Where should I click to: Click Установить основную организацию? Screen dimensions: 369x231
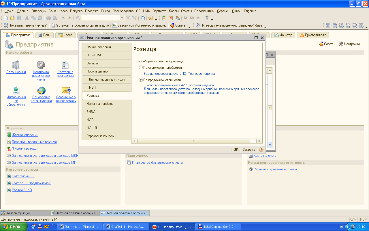pos(80,25)
